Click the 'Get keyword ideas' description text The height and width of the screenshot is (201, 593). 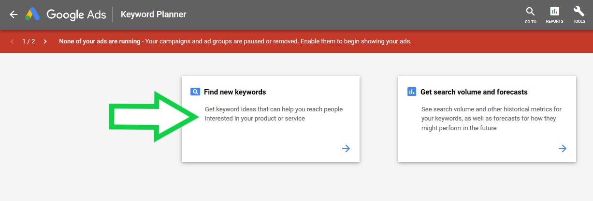(x=274, y=114)
